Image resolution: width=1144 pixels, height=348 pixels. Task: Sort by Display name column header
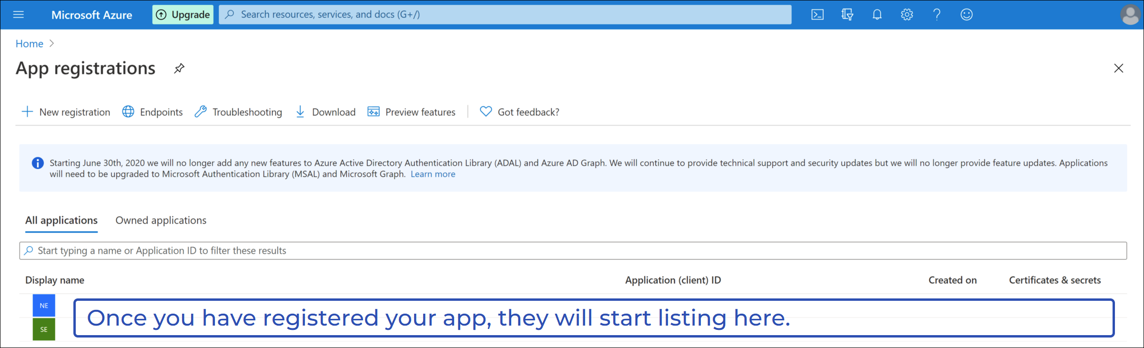55,280
